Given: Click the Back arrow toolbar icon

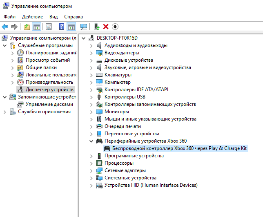Looking at the screenshot, I should (5, 27).
